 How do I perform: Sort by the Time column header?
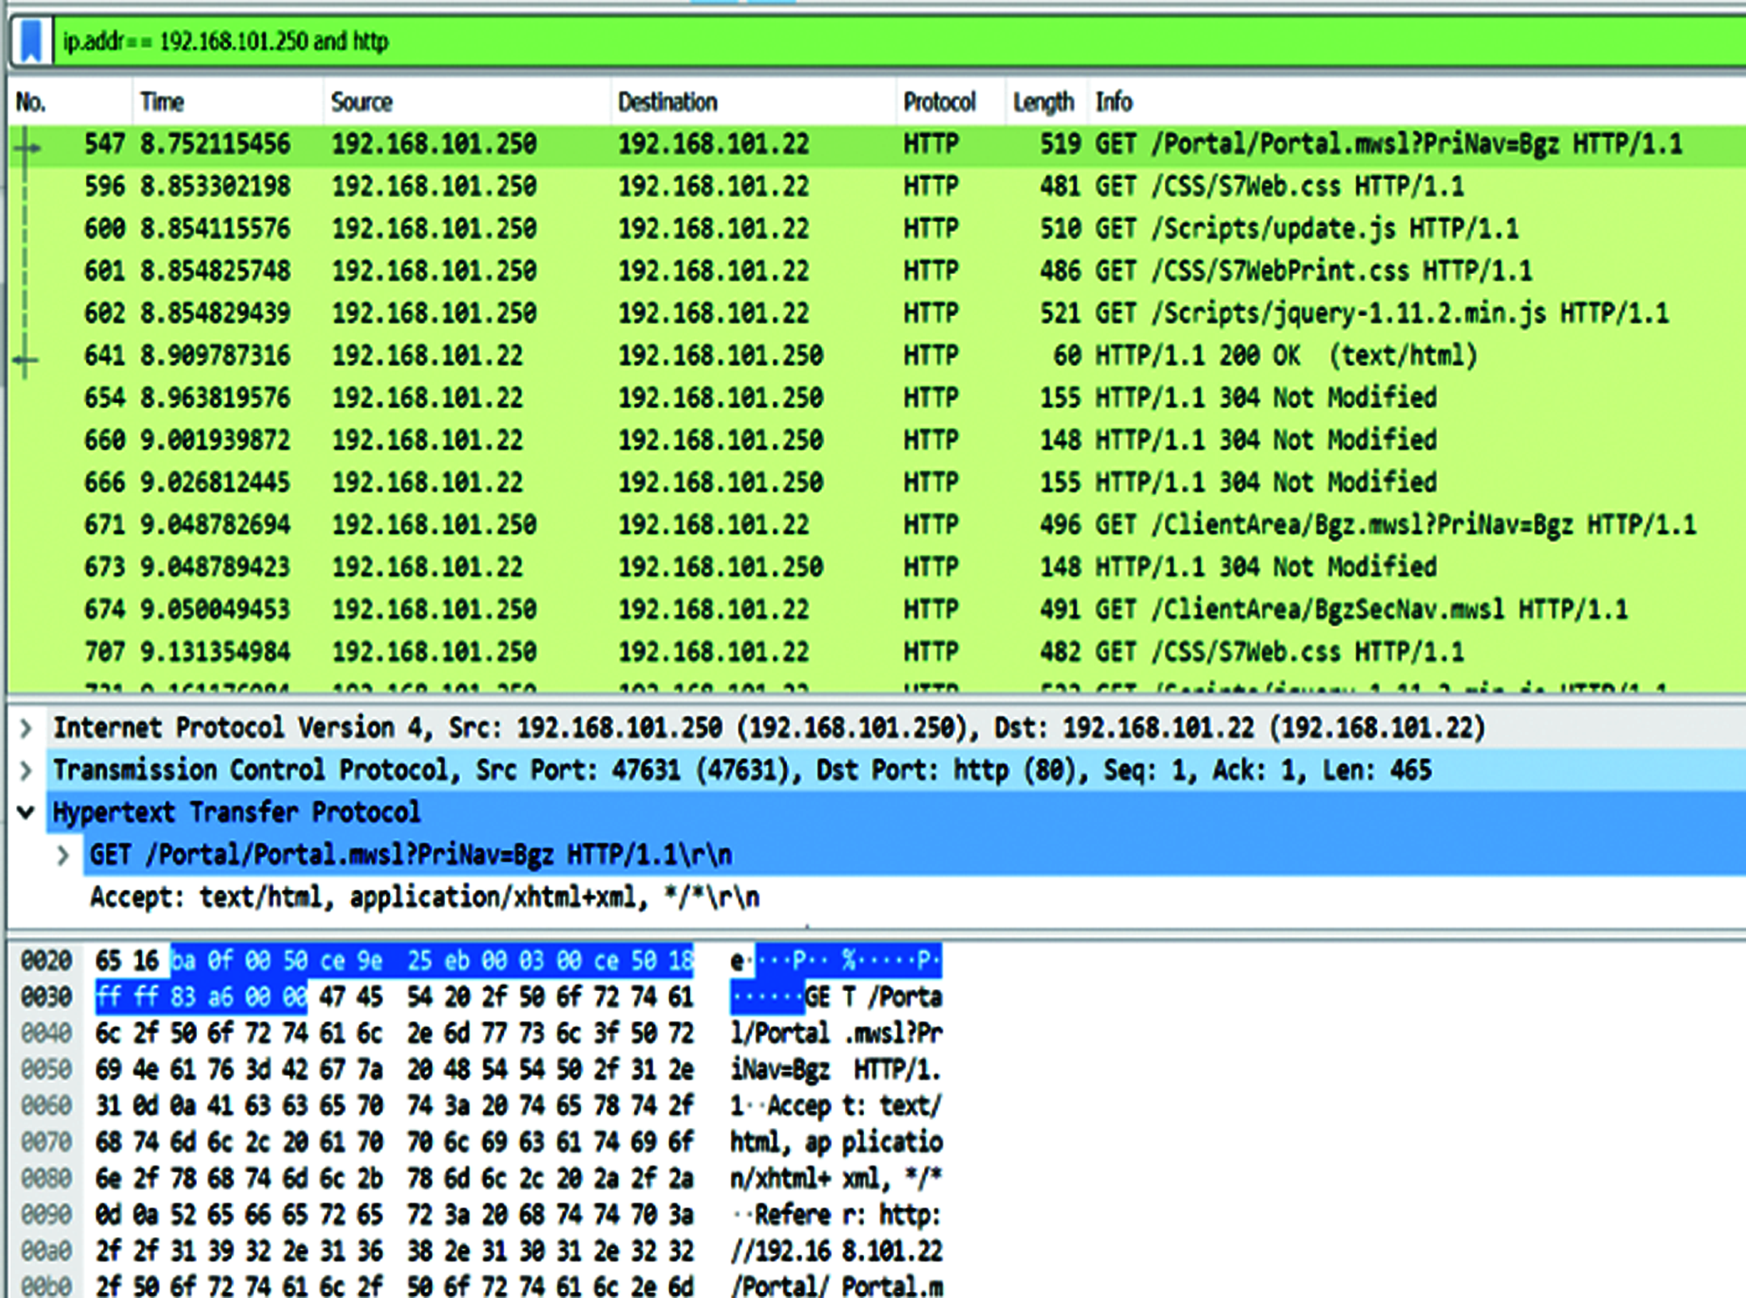(162, 102)
